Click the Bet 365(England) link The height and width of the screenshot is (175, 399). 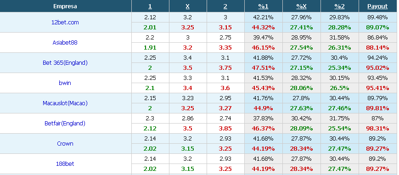[x=65, y=62]
